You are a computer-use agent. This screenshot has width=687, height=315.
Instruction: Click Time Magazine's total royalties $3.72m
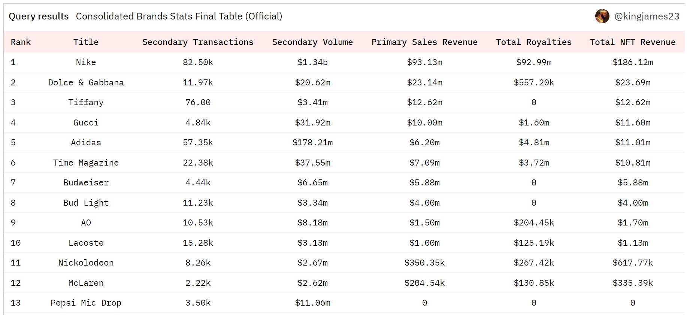coord(534,163)
